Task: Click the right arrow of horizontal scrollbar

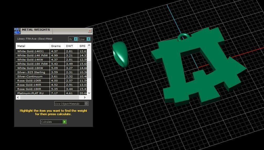Action: pos(85,97)
